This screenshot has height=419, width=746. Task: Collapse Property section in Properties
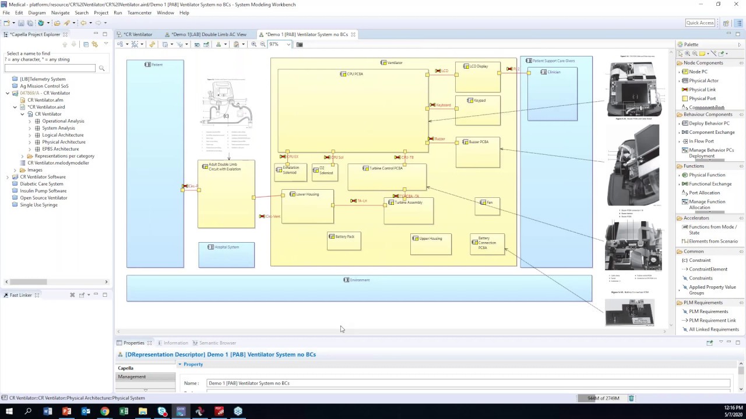(180, 364)
